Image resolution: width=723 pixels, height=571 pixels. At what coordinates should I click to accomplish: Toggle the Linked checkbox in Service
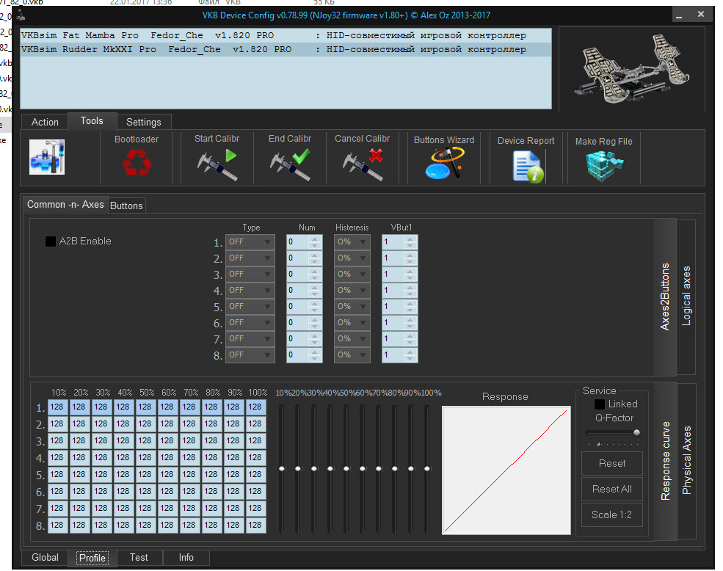(600, 404)
